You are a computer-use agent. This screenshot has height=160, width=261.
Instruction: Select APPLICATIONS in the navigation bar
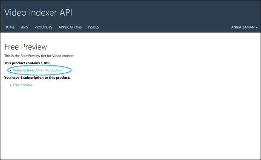click(70, 27)
